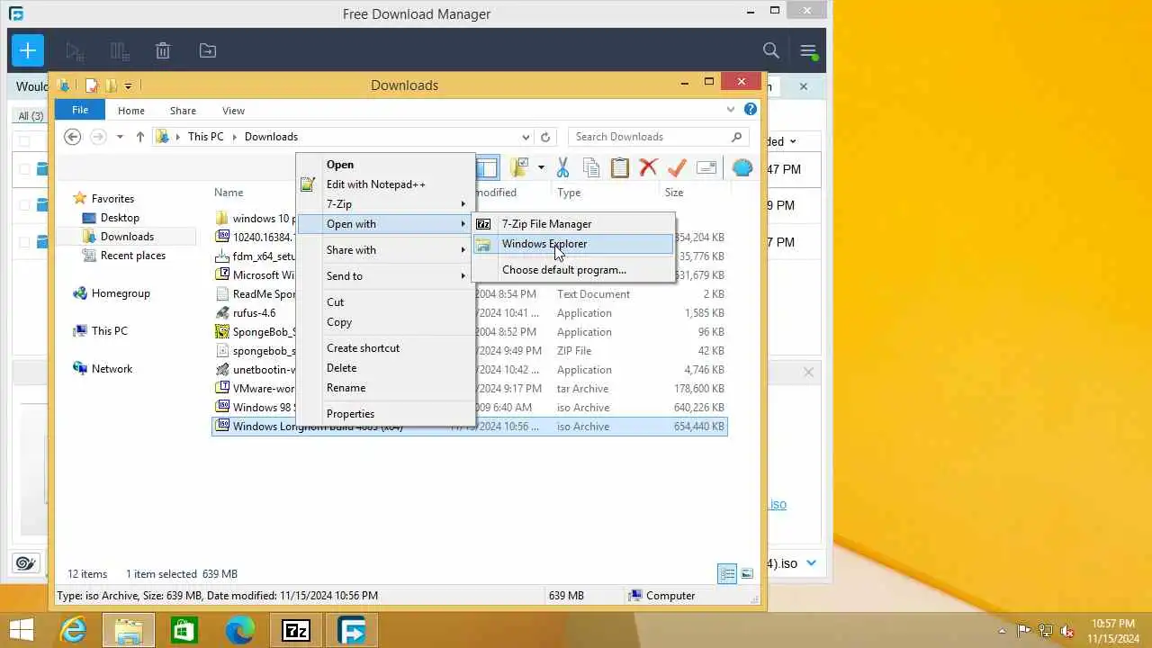
Task: Switch to large icons view in status bar
Action: (x=747, y=574)
